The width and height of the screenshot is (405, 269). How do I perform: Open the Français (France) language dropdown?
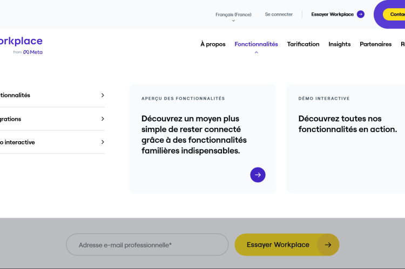(233, 17)
